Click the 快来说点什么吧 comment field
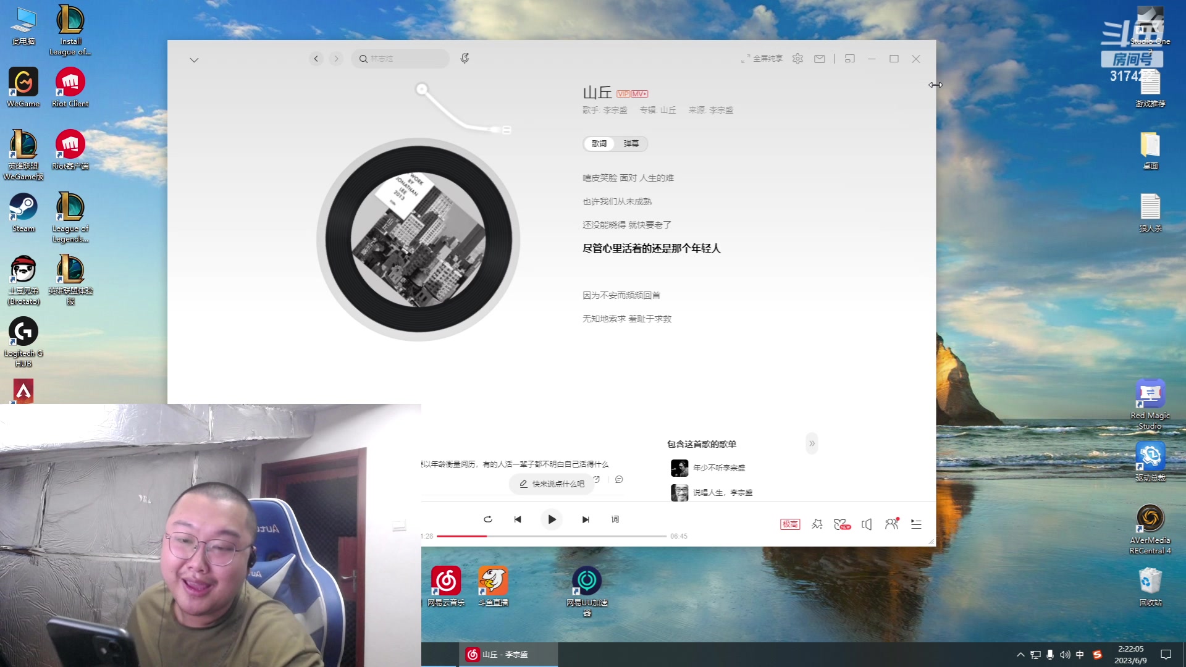1186x667 pixels. pyautogui.click(x=552, y=484)
